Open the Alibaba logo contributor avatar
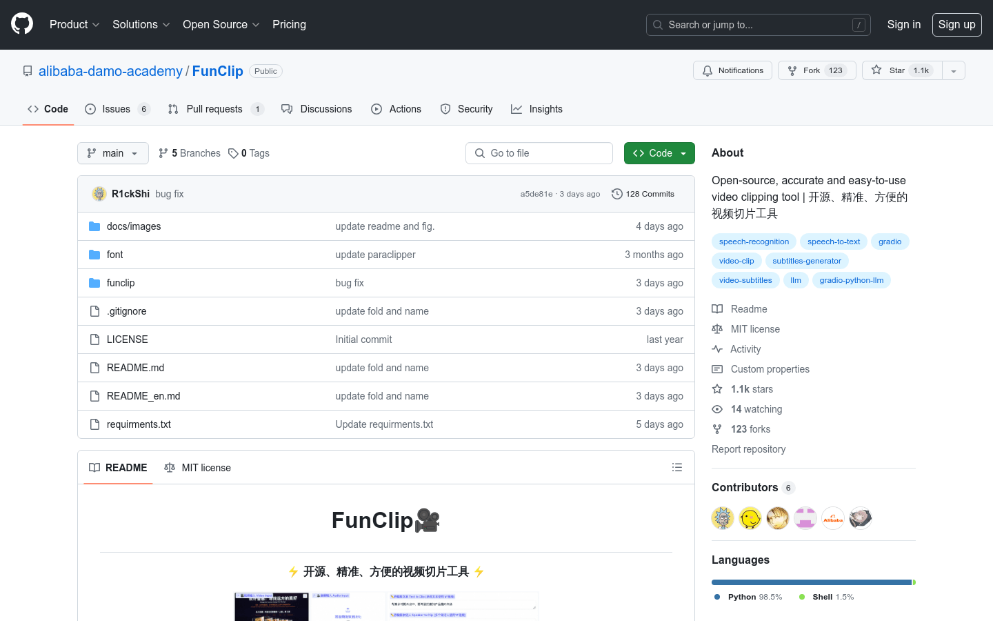Viewport: 993px width, 621px height. (833, 518)
